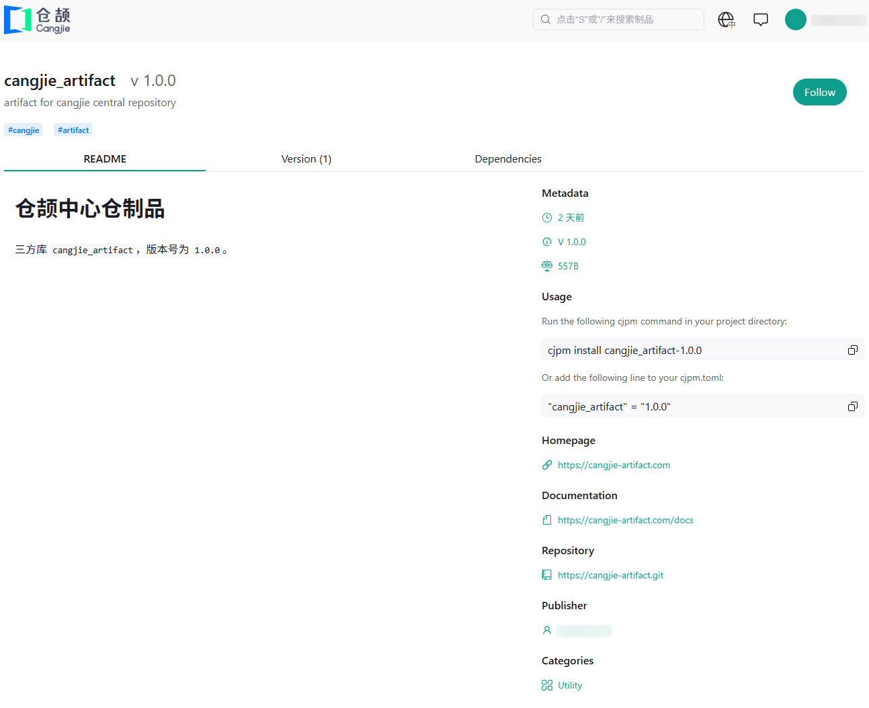Viewport: 869px width, 708px height.
Task: Open the cangjie-artifact.com/docs documentation link
Action: [x=625, y=520]
